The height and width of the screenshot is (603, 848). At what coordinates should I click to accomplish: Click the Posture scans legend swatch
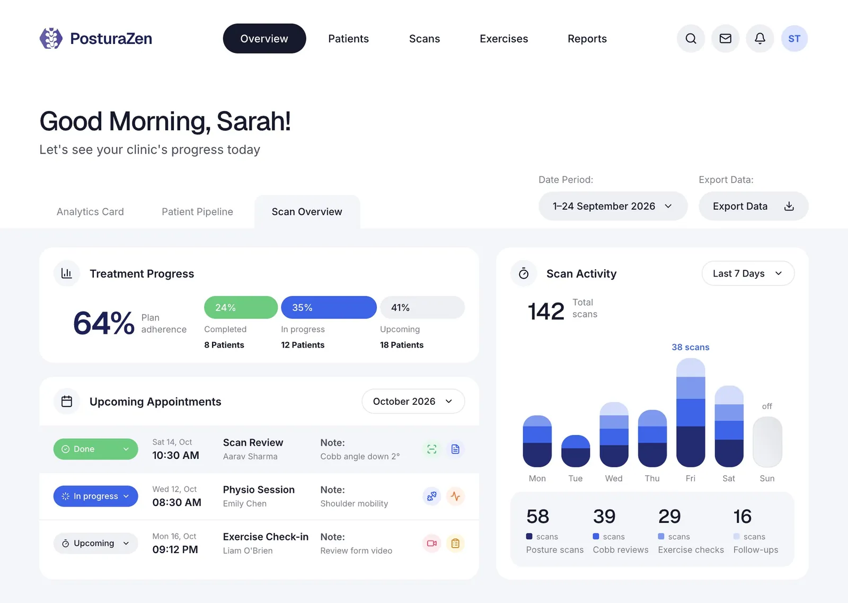tap(529, 536)
